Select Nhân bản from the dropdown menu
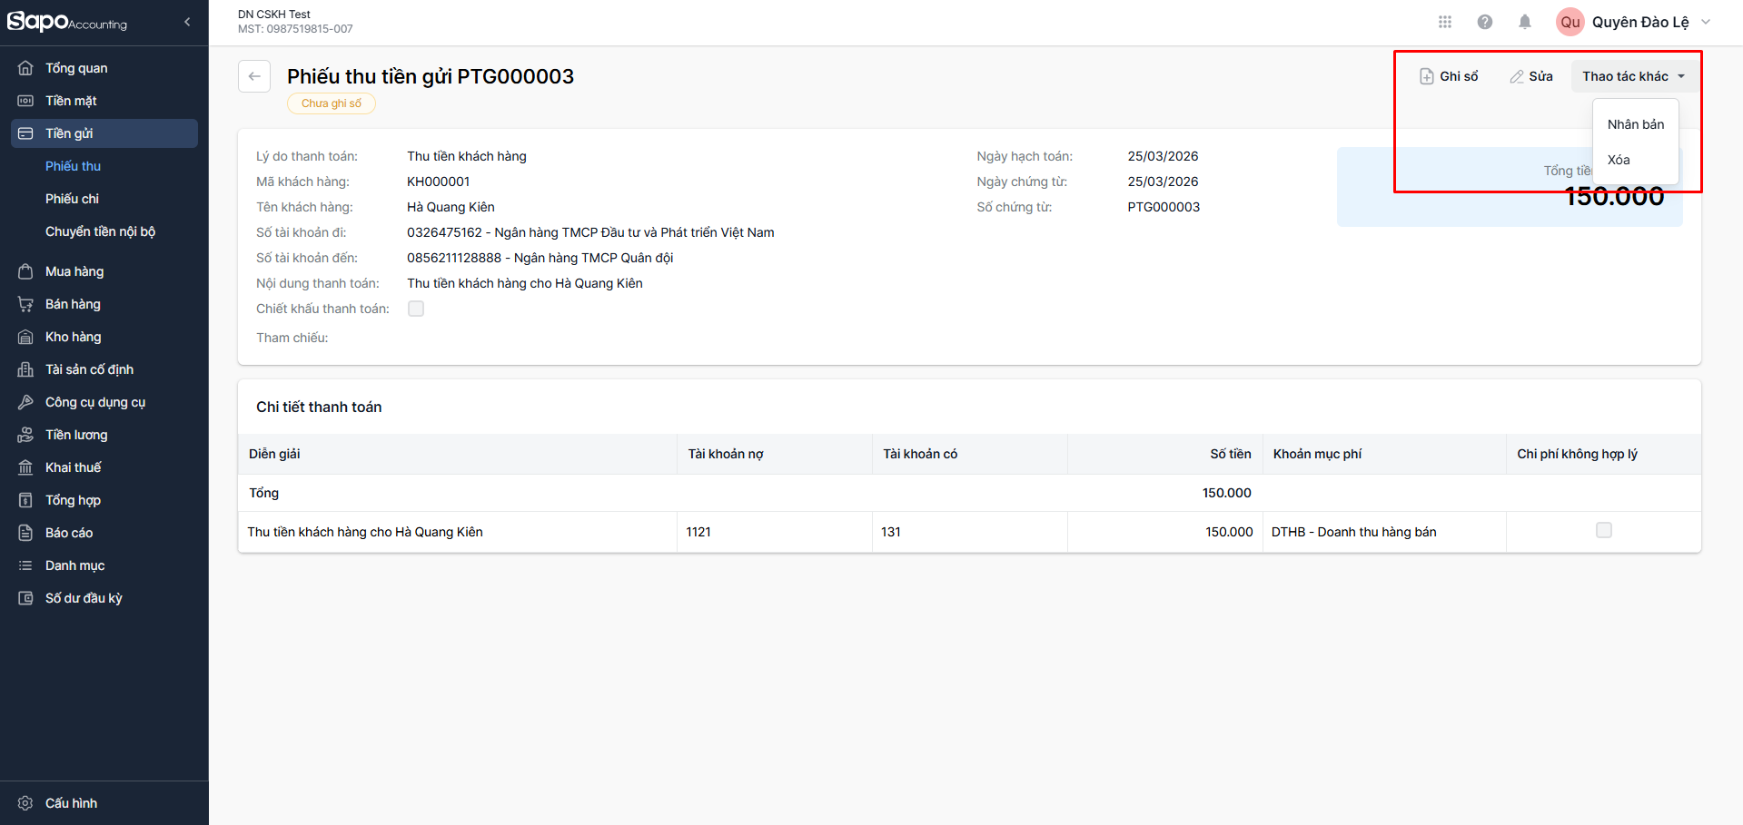The width and height of the screenshot is (1743, 825). point(1636,124)
